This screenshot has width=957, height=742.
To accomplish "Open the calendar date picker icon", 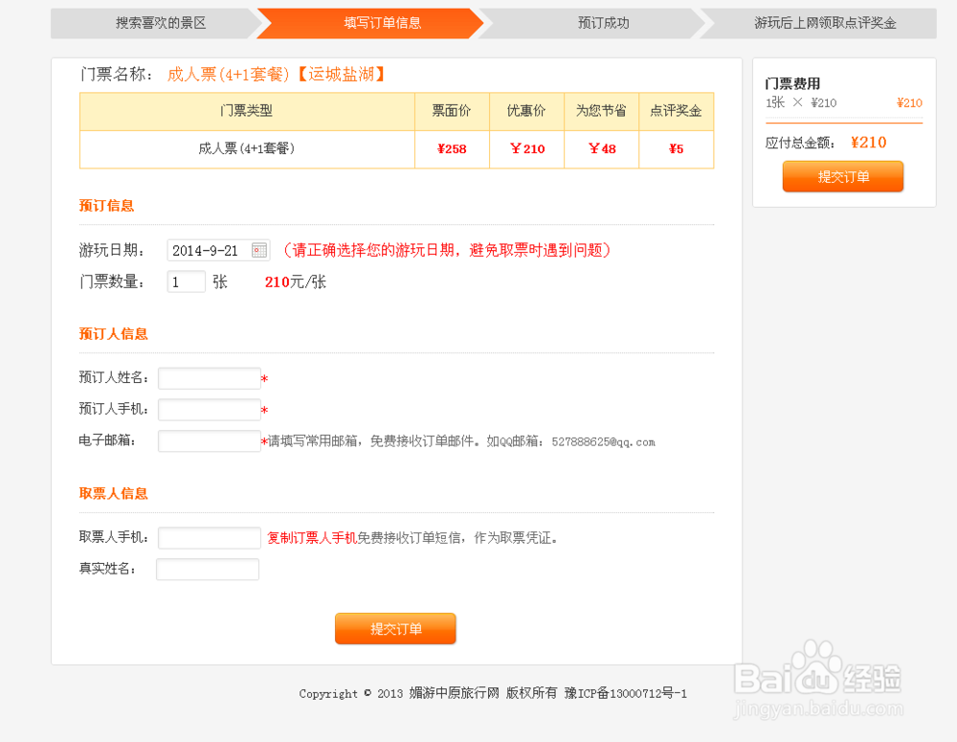I will point(258,250).
